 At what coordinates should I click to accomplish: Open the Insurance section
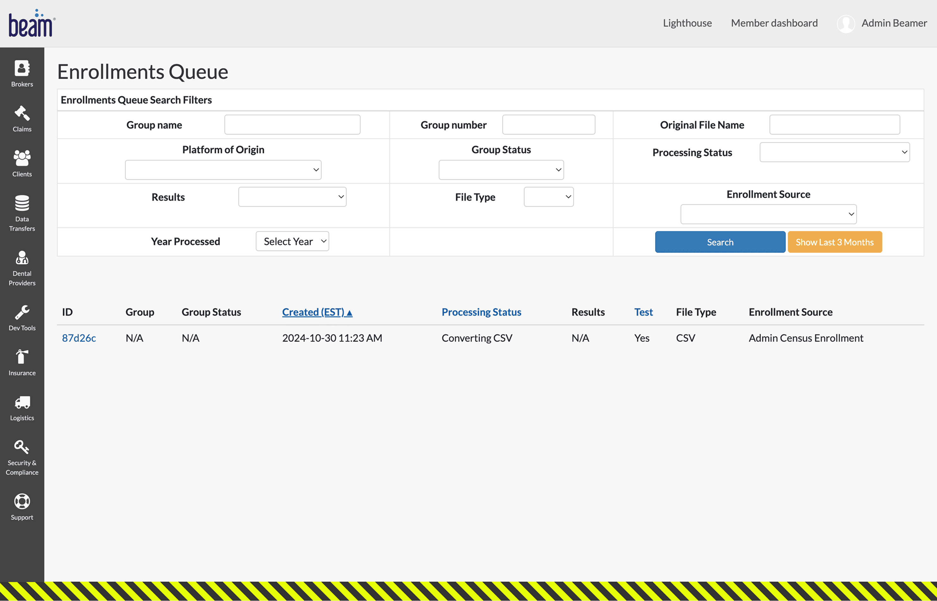pyautogui.click(x=22, y=362)
